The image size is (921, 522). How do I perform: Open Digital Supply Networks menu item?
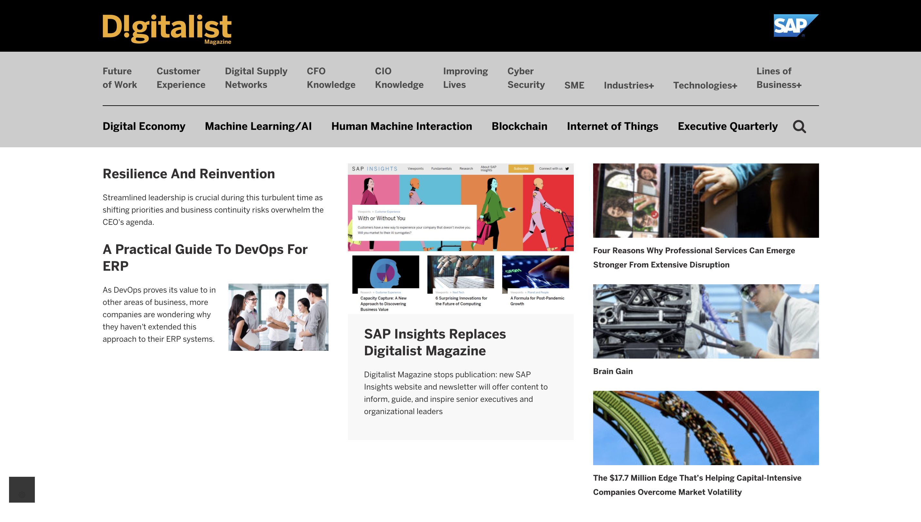tap(256, 78)
